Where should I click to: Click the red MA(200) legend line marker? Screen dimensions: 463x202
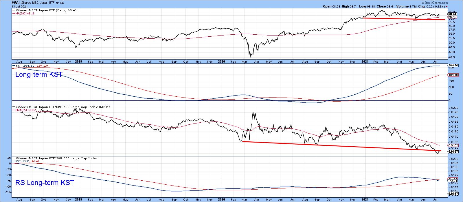click(13, 13)
